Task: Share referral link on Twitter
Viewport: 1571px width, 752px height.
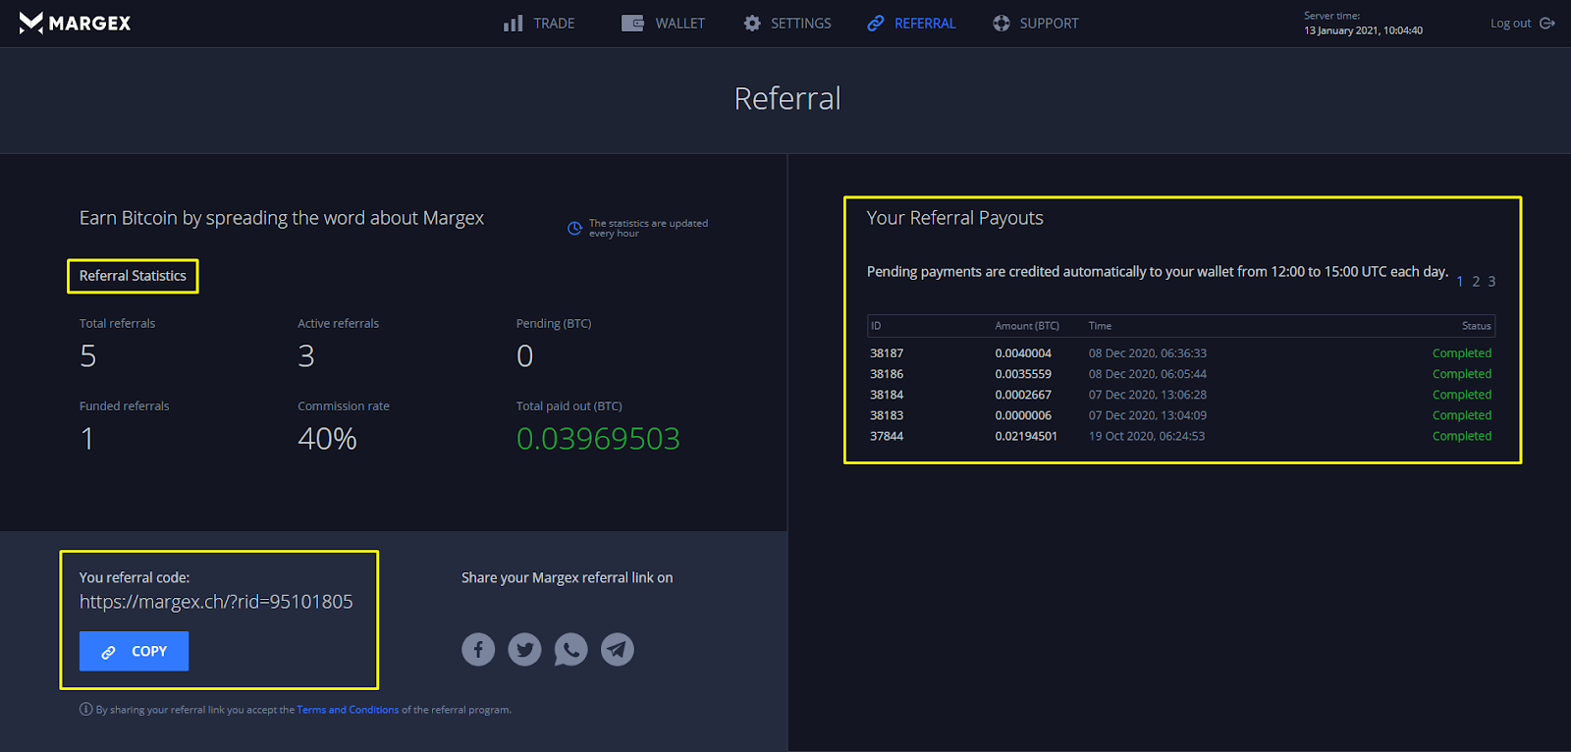Action: (x=524, y=649)
